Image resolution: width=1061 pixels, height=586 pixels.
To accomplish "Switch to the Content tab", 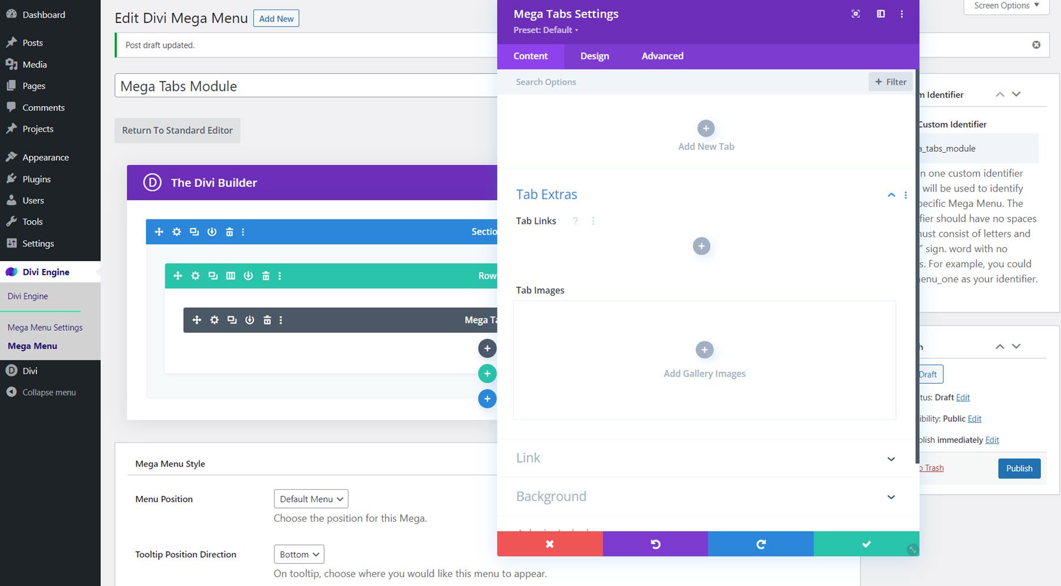I will pos(530,56).
